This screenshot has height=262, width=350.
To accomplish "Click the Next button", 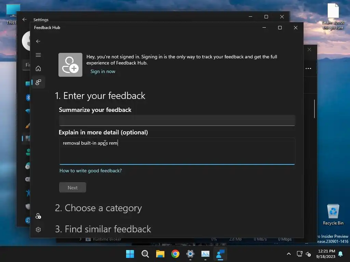I will pos(72,188).
